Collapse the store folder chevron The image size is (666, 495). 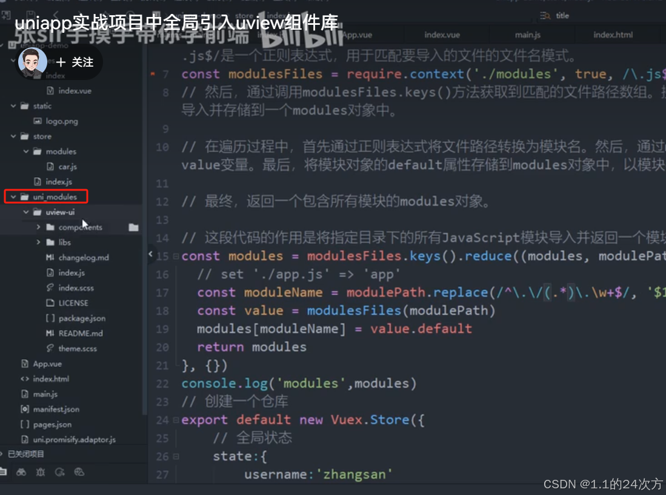[13, 136]
